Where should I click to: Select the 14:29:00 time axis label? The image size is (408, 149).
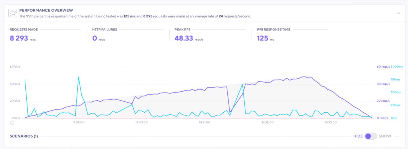tap(78, 122)
